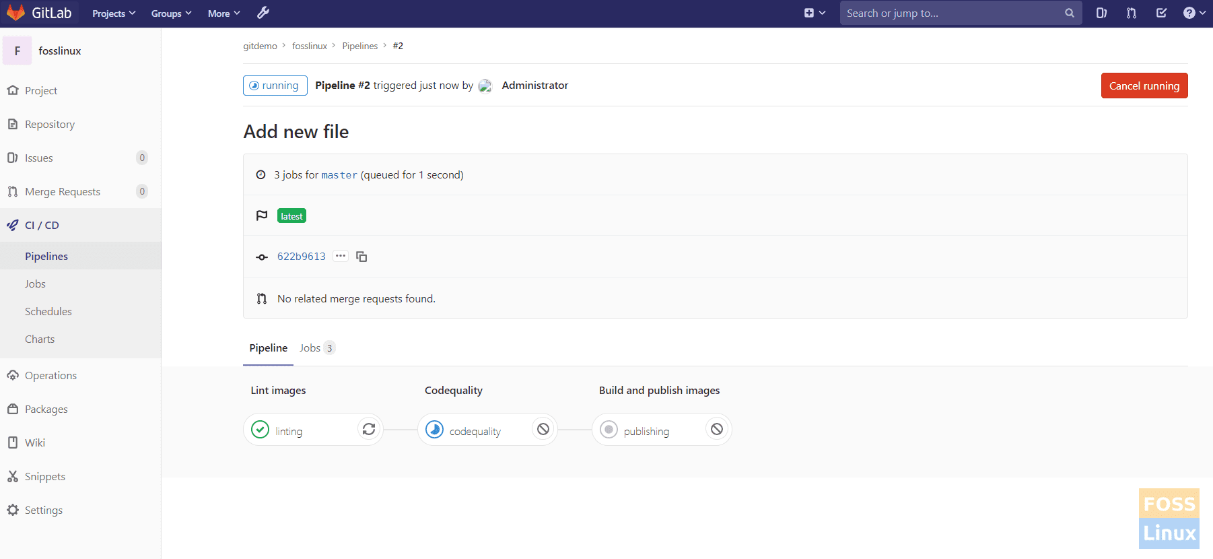Click the GitLab logo

[39, 13]
